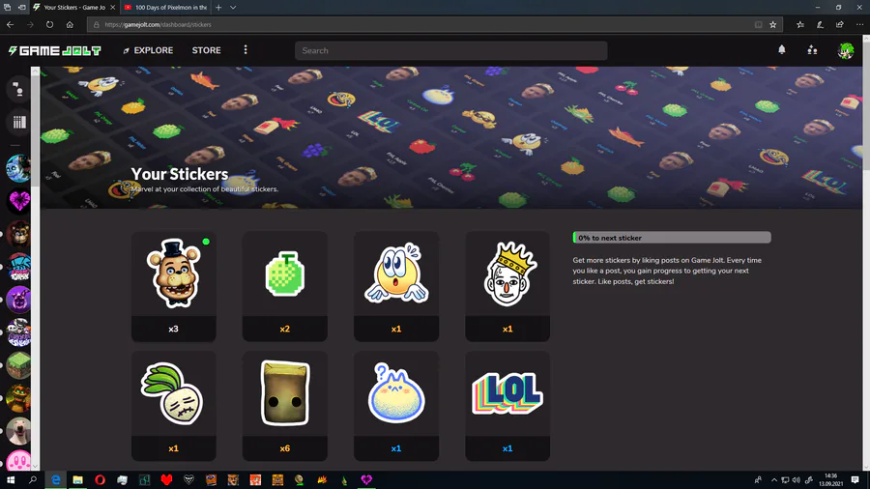
Task: Select the LOL sticker
Action: (507, 393)
